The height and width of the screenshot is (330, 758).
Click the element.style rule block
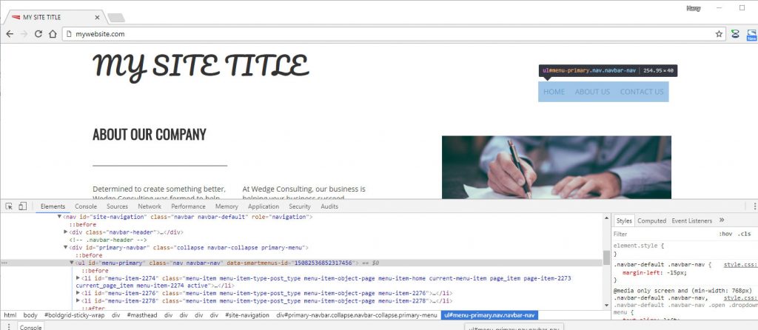point(685,249)
